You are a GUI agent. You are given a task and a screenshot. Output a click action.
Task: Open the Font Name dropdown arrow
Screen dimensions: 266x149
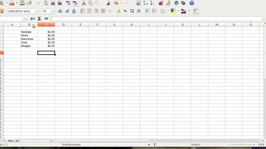37,11
